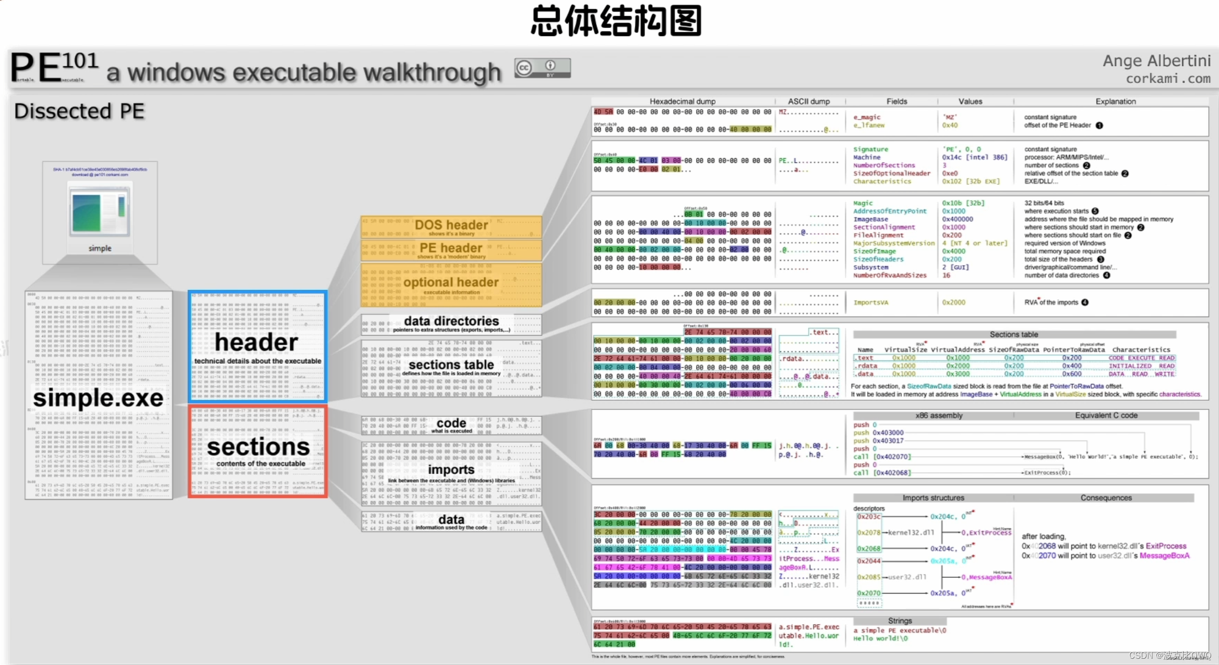
Task: Click the code section box
Action: pyautogui.click(x=451, y=425)
